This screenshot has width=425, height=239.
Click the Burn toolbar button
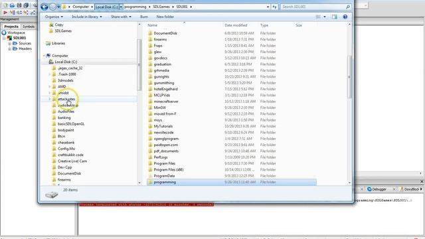click(144, 17)
